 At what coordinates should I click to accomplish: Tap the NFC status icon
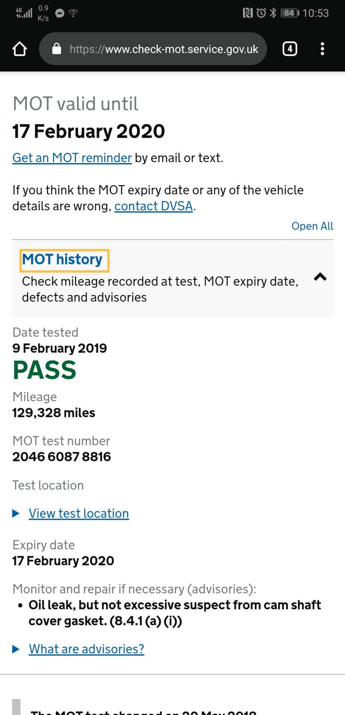click(248, 13)
